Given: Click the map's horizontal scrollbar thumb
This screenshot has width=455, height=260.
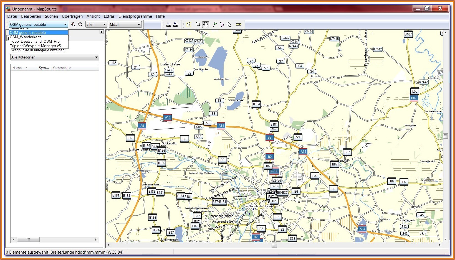Looking at the screenshot, I should point(274,245).
